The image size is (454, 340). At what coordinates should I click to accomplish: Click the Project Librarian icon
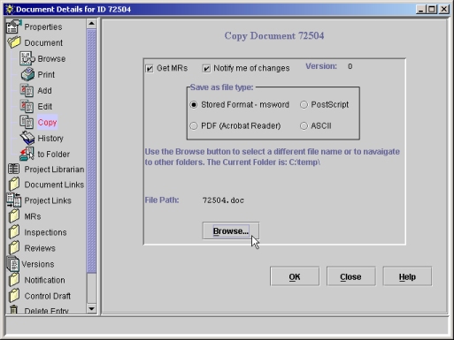click(13, 169)
